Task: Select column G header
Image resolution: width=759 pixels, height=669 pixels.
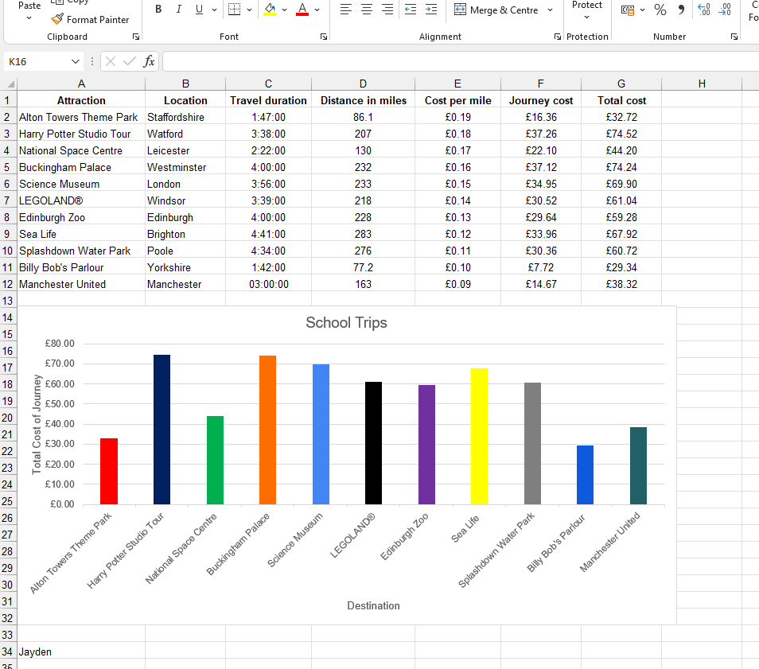Action: point(621,84)
